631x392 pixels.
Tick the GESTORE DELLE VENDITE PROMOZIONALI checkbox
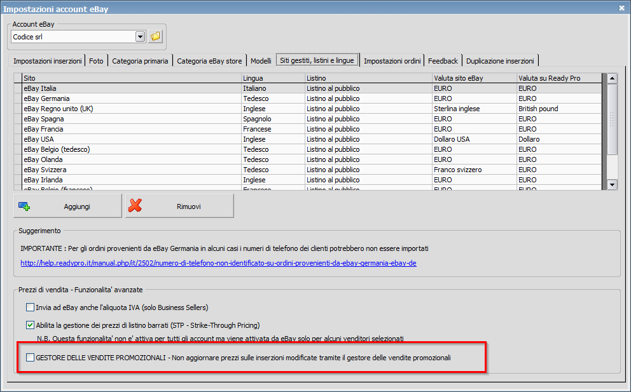click(30, 358)
